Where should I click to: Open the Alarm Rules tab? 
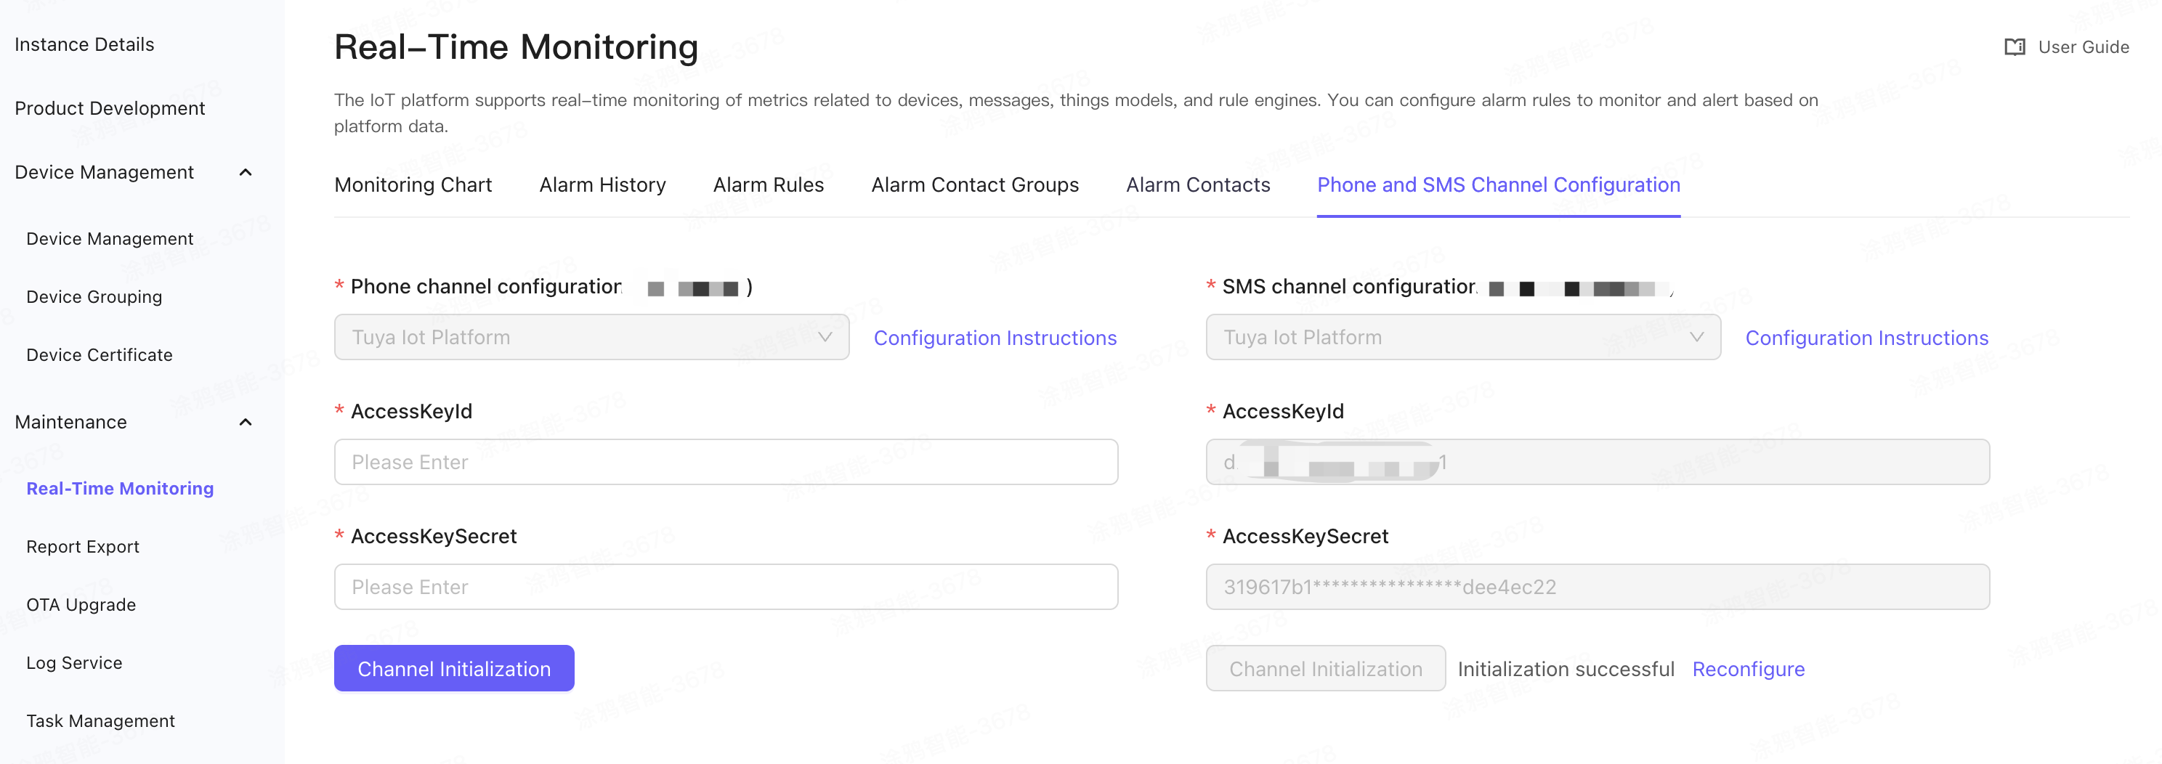click(768, 184)
